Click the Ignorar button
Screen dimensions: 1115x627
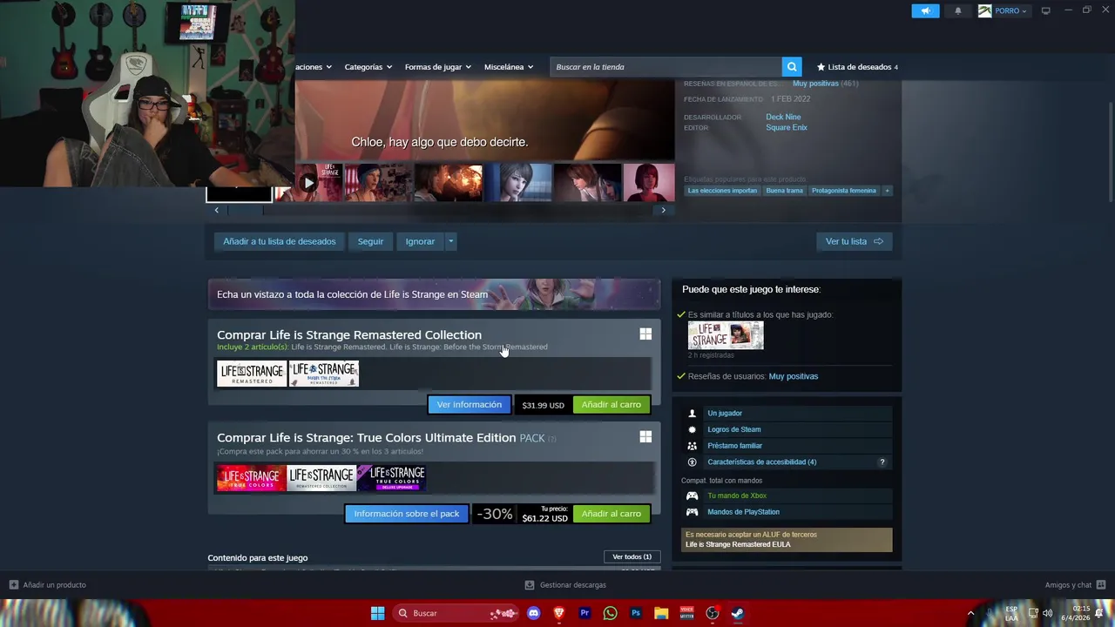tap(420, 241)
